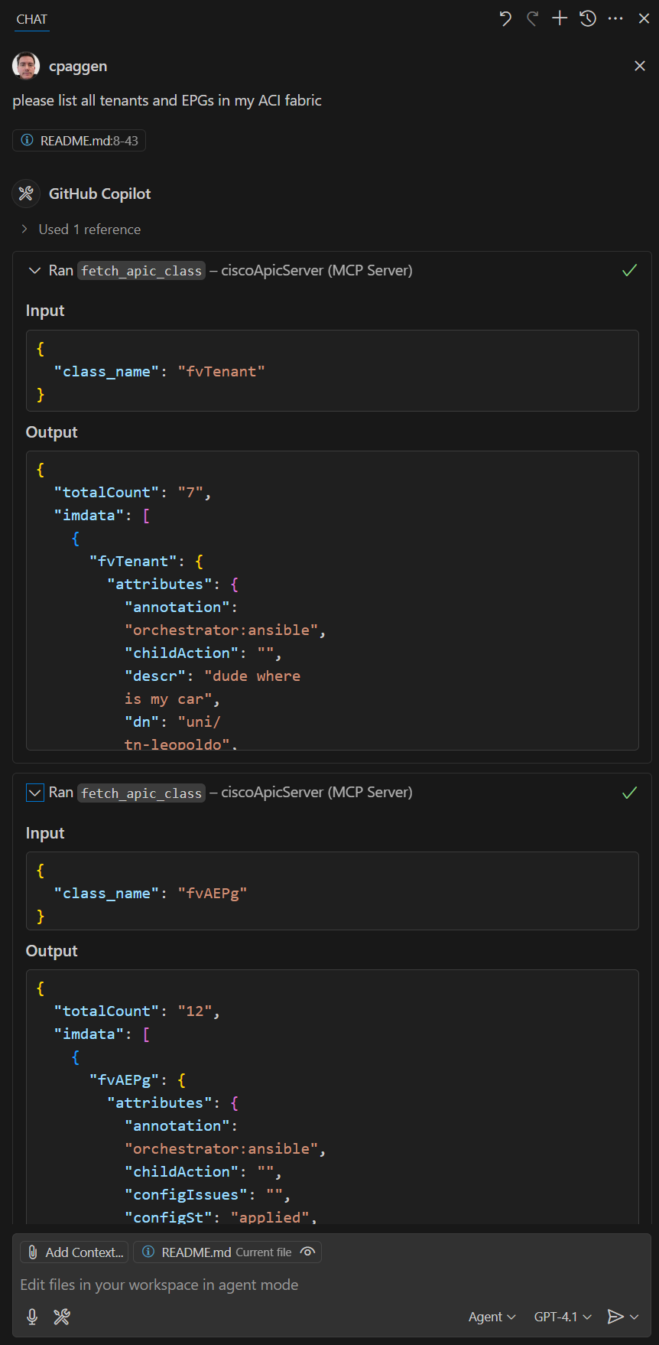
Task: Click fetch_apic_class label in first run
Action: coord(141,271)
